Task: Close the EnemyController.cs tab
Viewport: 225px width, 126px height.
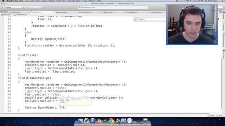Action: click(x=100, y=12)
